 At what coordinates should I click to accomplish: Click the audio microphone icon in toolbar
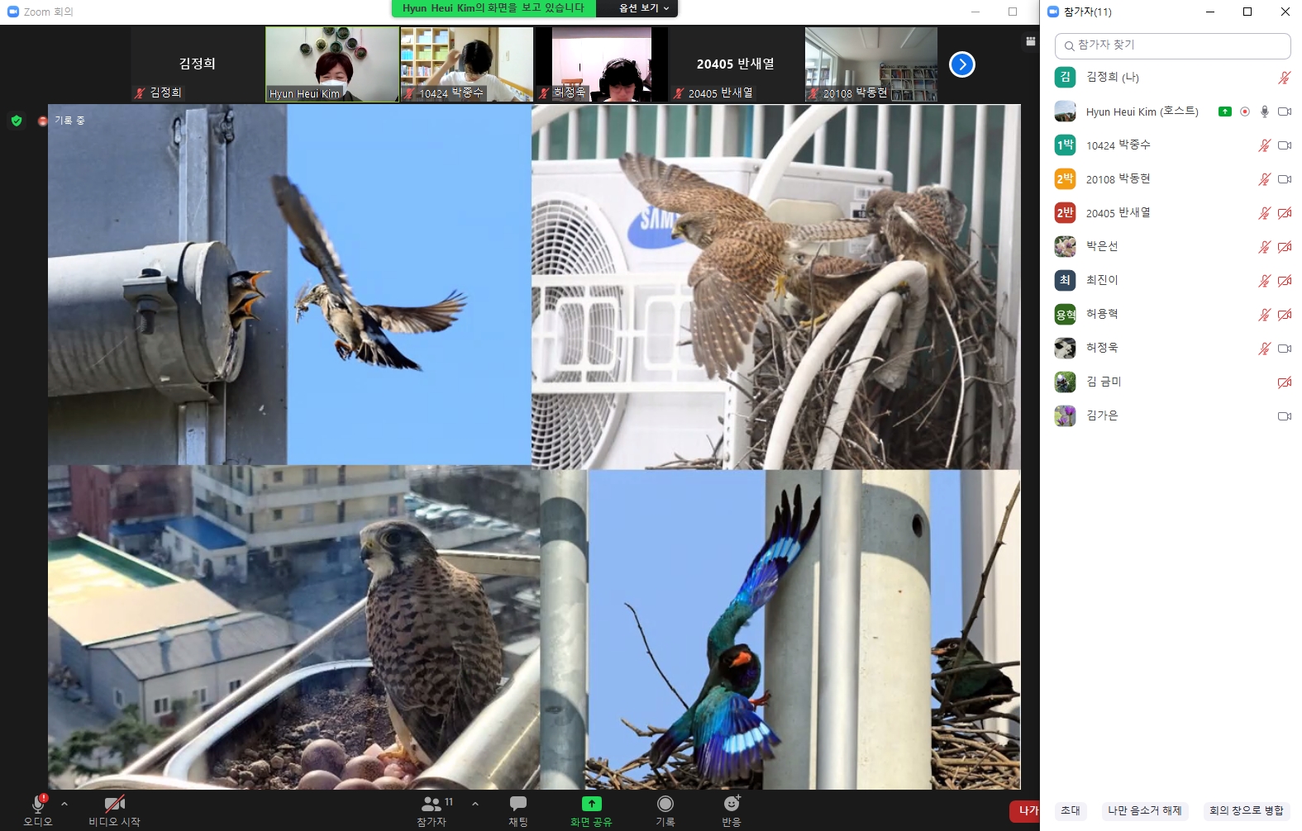(38, 804)
